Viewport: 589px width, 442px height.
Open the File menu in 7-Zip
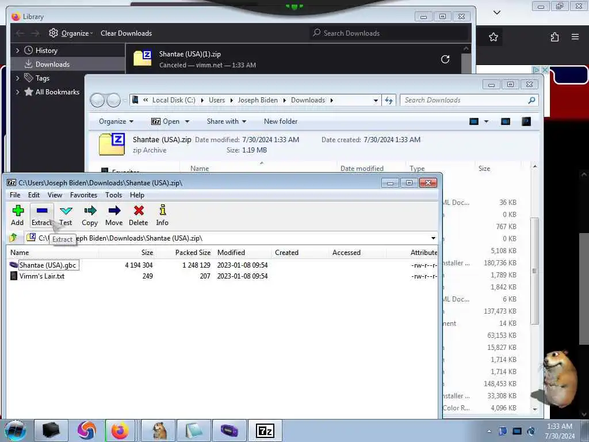(x=15, y=195)
